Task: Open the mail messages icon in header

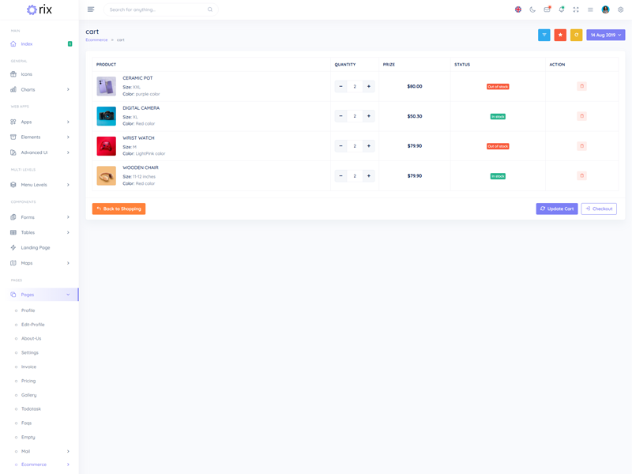Action: pos(547,9)
